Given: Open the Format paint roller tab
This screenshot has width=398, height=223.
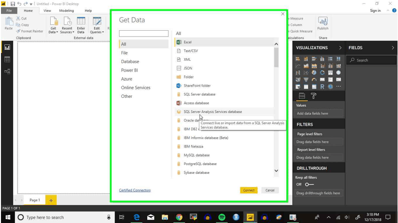Looking at the screenshot, I should point(314,96).
